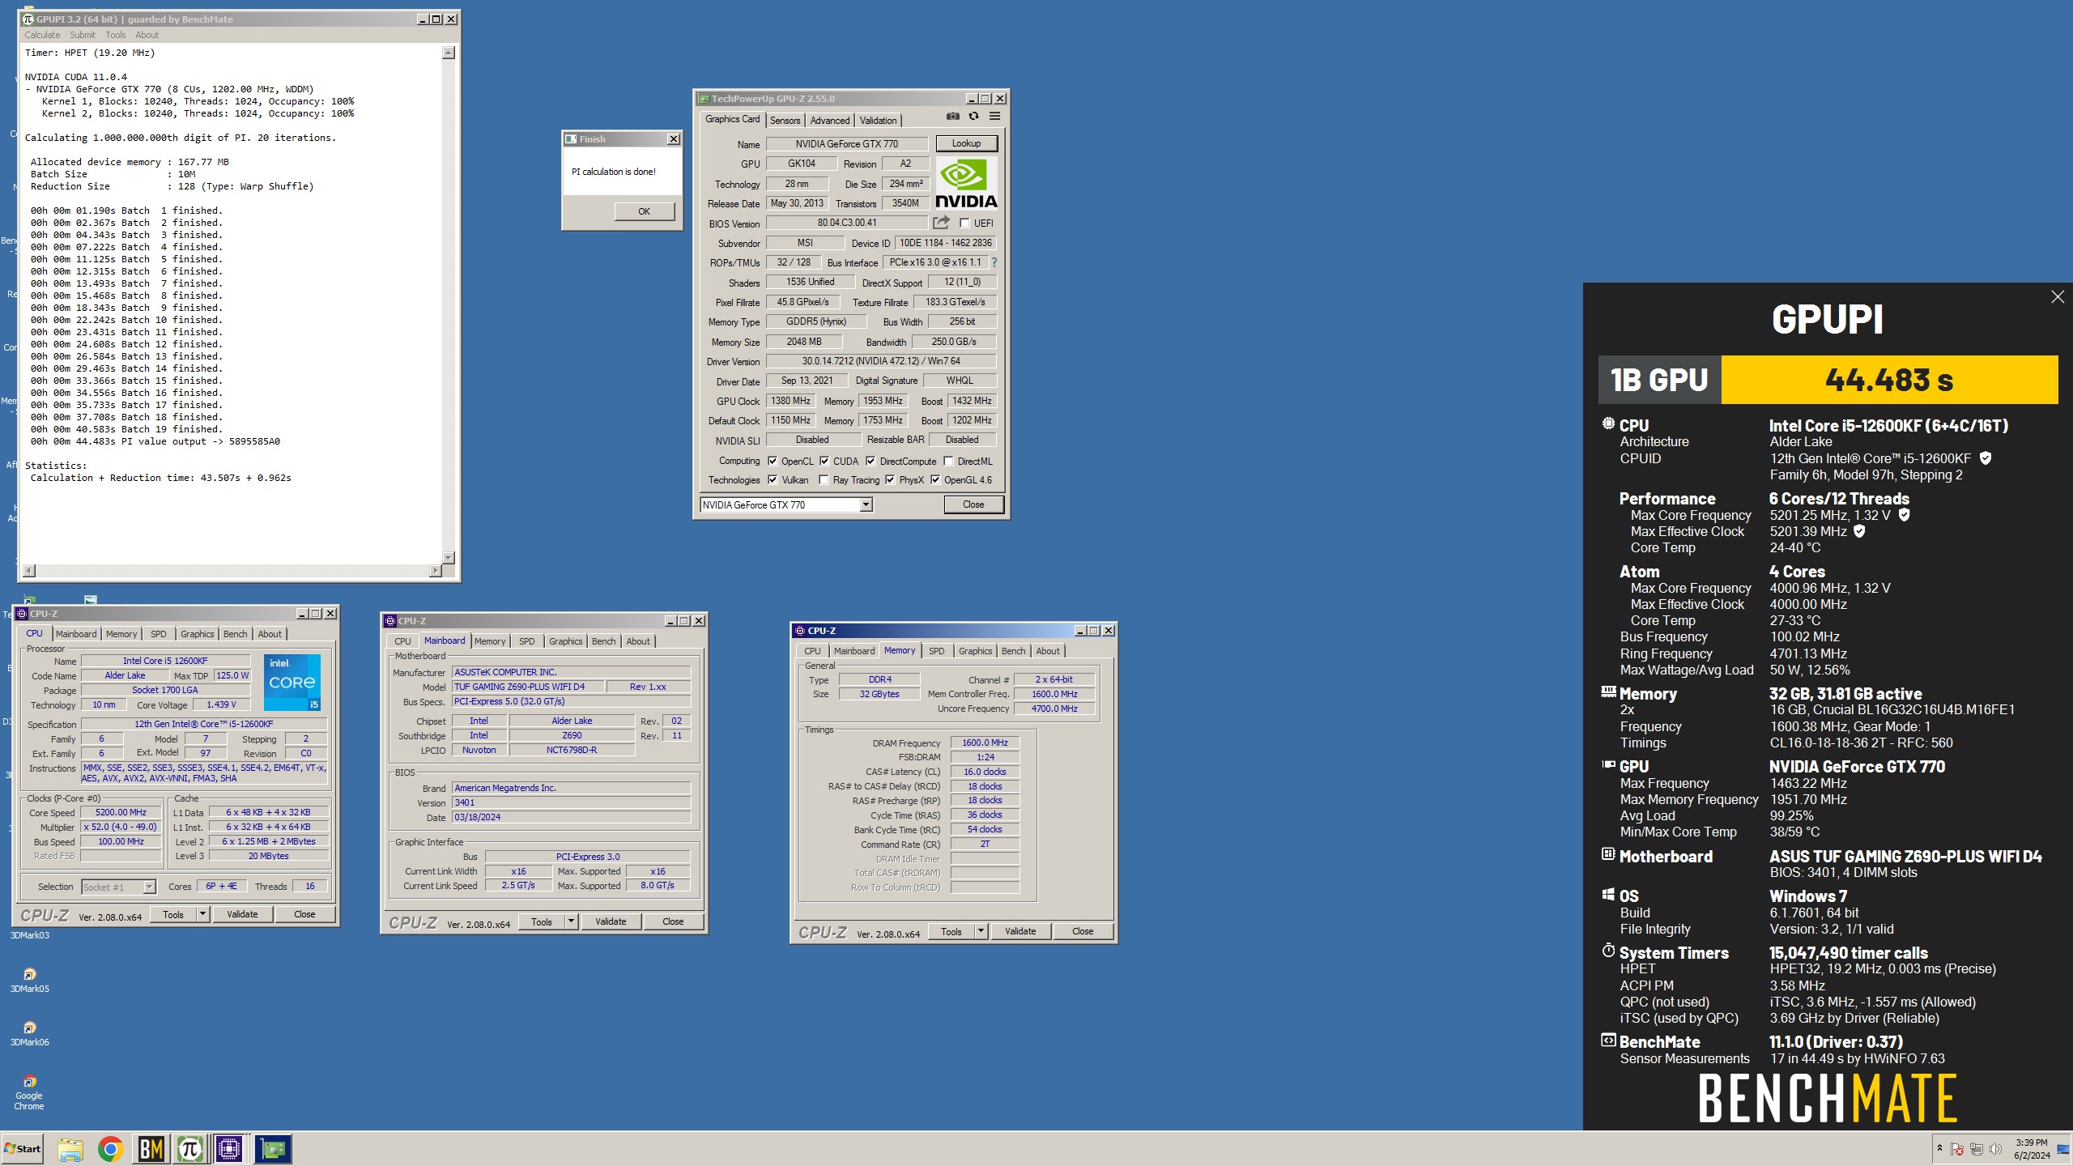Open the 3DMark06 desktop shortcut
2073x1166 pixels.
coord(29,1033)
